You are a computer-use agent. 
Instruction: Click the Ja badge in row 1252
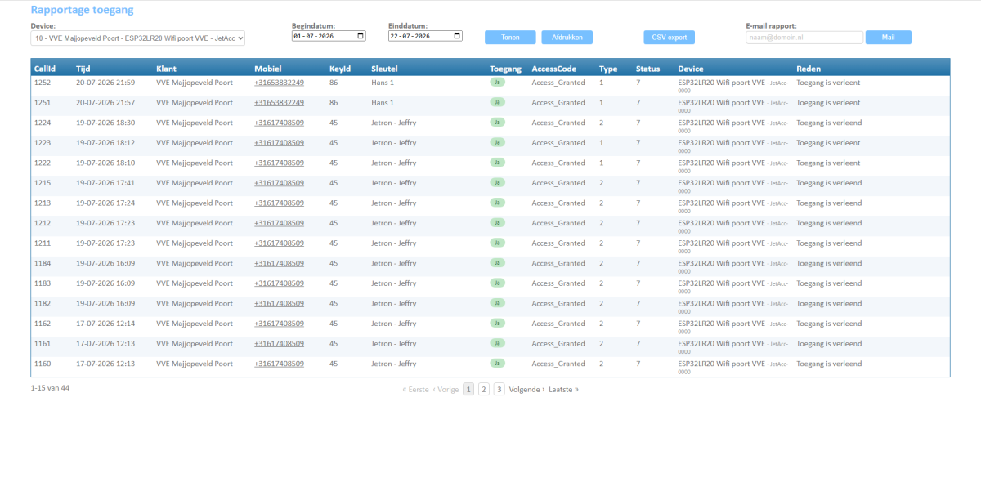pyautogui.click(x=497, y=82)
